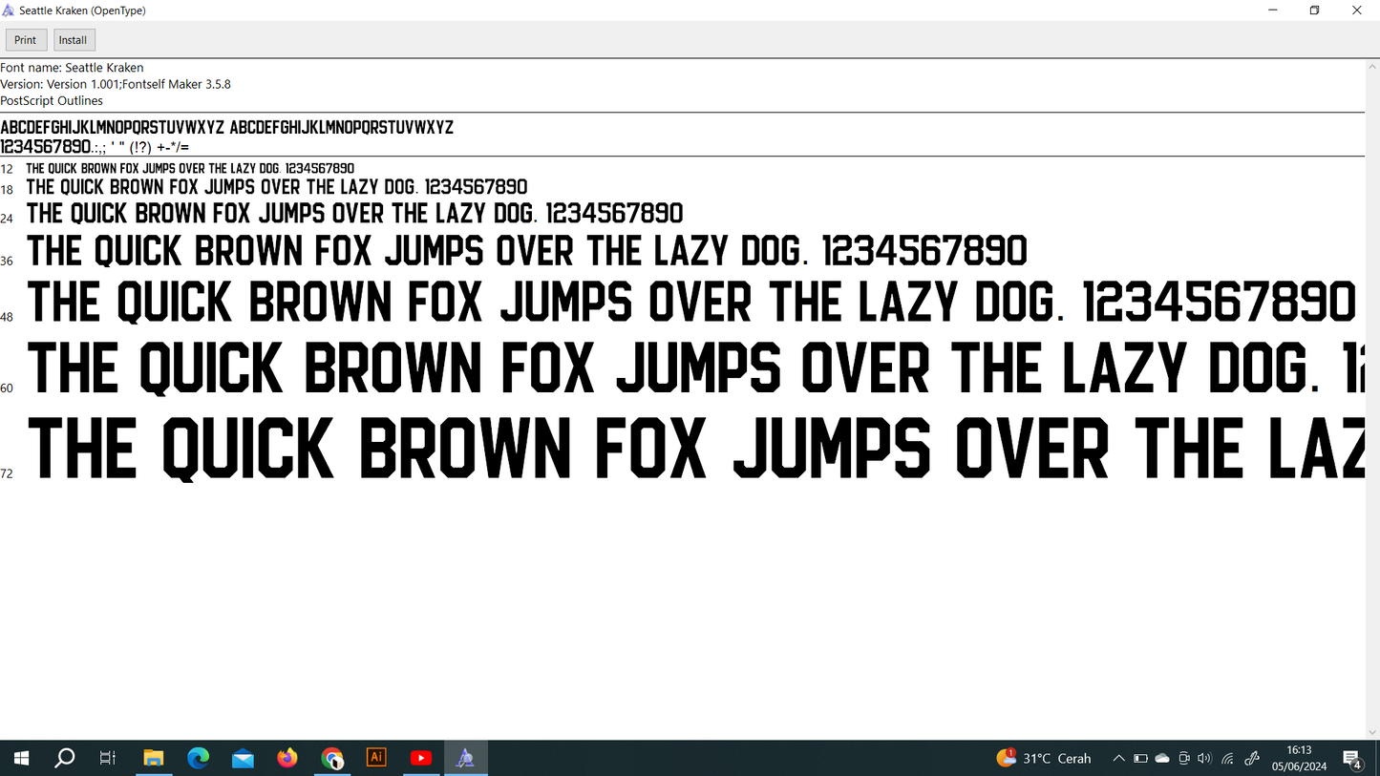Open File Explorer from the taskbar
Image resolution: width=1380 pixels, height=776 pixels.
[153, 759]
